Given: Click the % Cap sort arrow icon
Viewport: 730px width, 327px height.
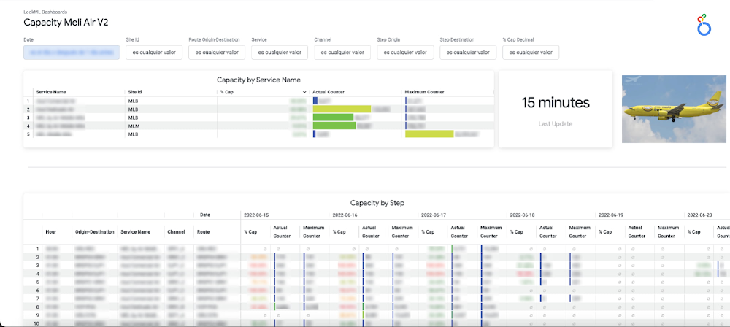Looking at the screenshot, I should (304, 92).
